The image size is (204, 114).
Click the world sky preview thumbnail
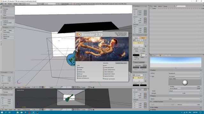tap(176, 62)
